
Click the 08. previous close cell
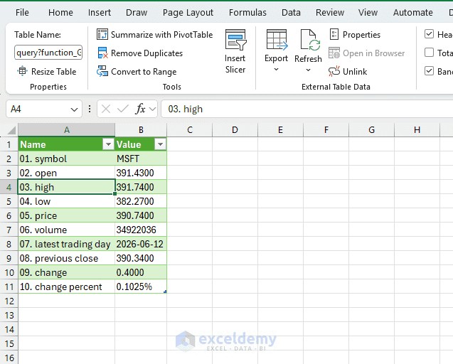point(67,258)
